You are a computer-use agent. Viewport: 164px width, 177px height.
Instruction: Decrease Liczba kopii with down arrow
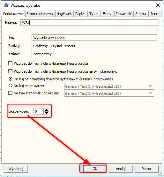(x=46, y=113)
